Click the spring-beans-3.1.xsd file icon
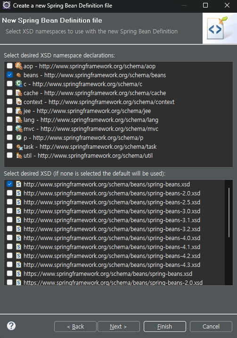This screenshot has width=237, height=338. [19, 220]
